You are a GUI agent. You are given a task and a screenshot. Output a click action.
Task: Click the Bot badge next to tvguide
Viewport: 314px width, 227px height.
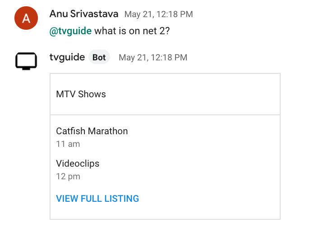99,57
